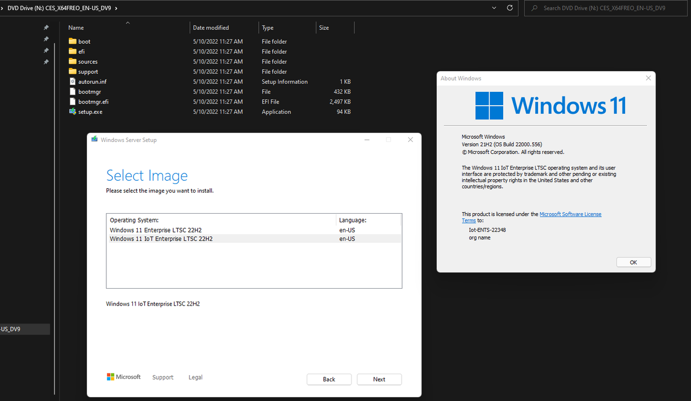
Task: Click the Microsoft logo in setup window
Action: (x=124, y=377)
